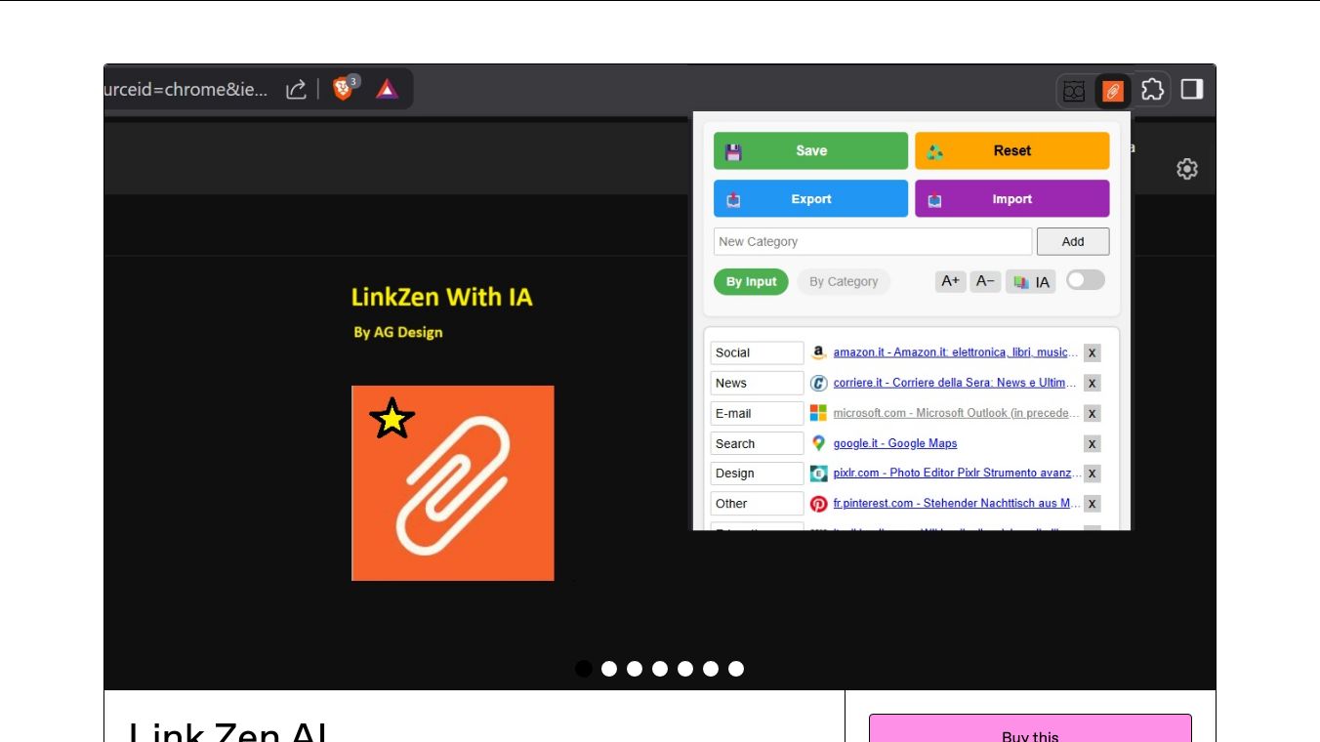The image size is (1320, 742).
Task: Click the Google Maps pin icon
Action: tap(819, 443)
